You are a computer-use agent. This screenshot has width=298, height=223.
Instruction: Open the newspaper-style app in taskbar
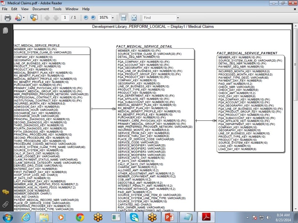[x=116, y=217]
